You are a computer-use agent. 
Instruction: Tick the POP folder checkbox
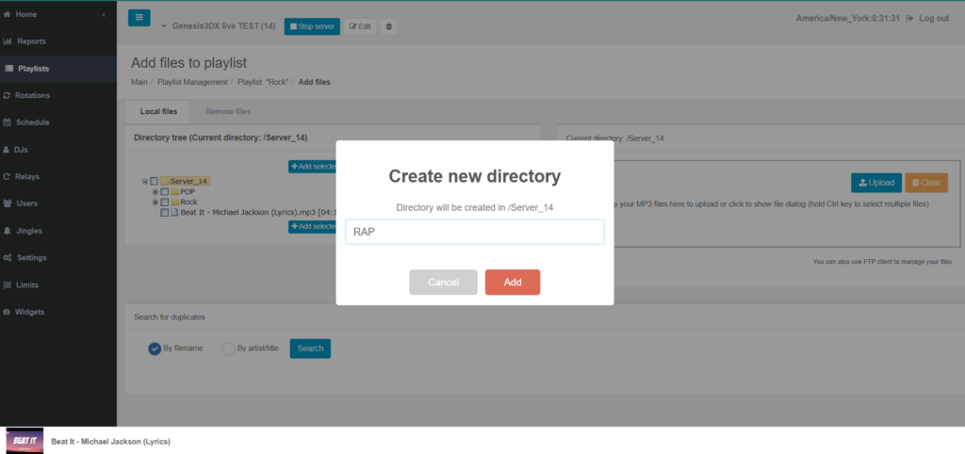[165, 191]
